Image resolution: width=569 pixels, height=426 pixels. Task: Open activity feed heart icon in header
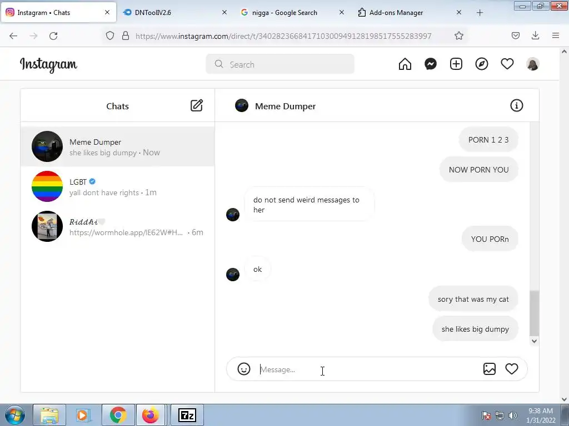(507, 64)
